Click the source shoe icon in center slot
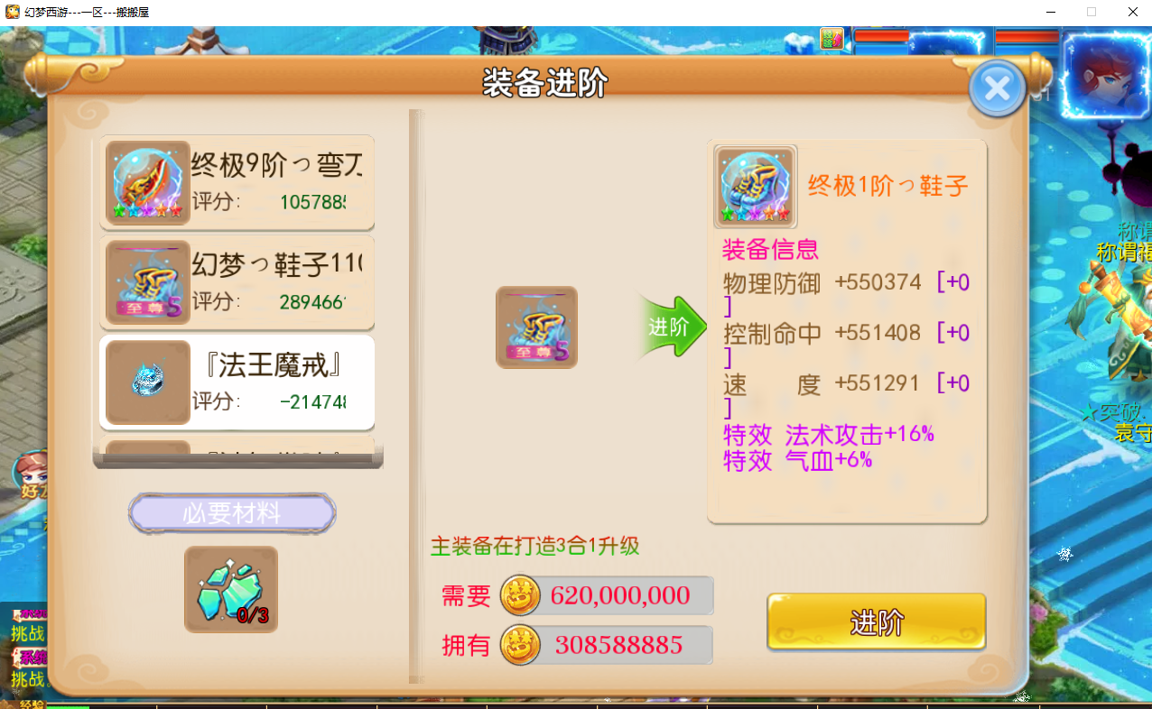This screenshot has height=709, width=1152. [x=536, y=327]
